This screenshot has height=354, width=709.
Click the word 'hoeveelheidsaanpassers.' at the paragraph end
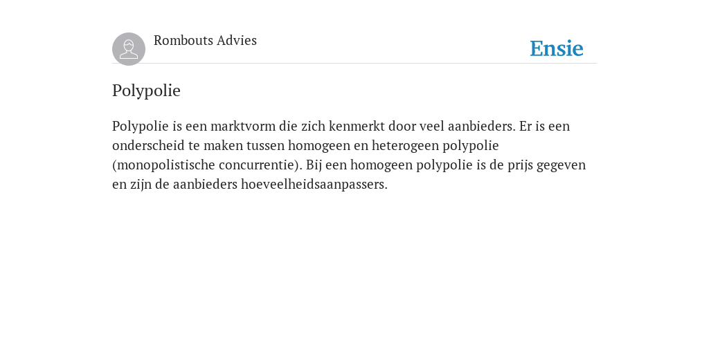(x=314, y=184)
